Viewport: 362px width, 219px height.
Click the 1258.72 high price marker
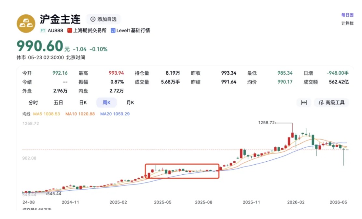pyautogui.click(x=266, y=123)
